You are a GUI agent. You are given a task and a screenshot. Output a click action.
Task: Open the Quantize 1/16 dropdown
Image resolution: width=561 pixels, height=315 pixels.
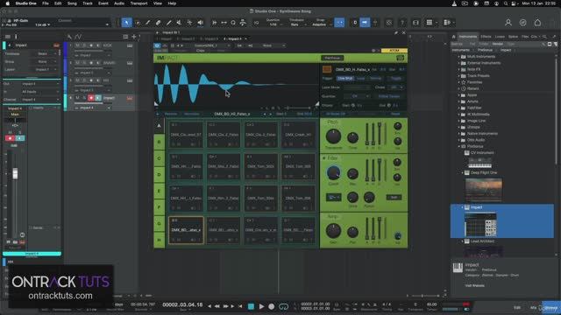275,24
